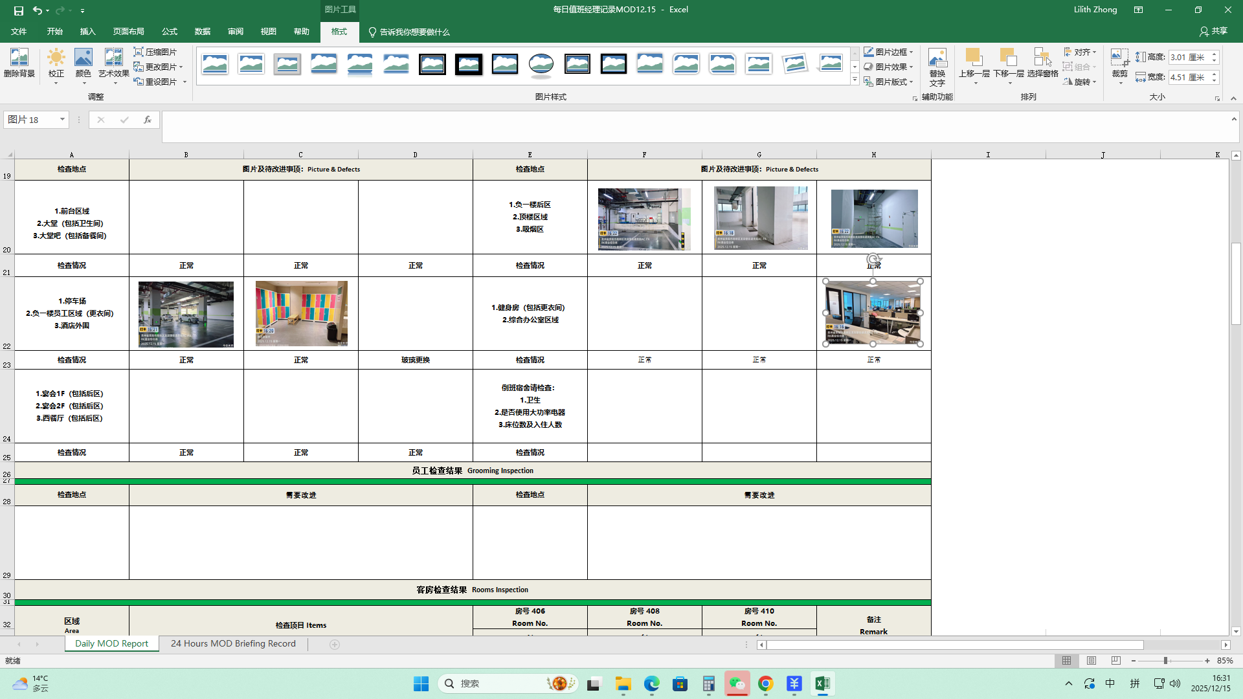Viewport: 1243px width, 699px height.
Task: Switch to Page Layout view in status bar
Action: (x=1092, y=661)
